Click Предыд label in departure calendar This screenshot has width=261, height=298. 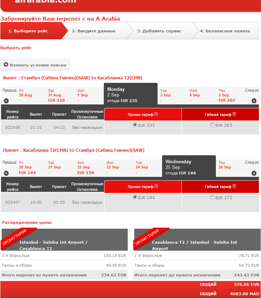[9, 90]
